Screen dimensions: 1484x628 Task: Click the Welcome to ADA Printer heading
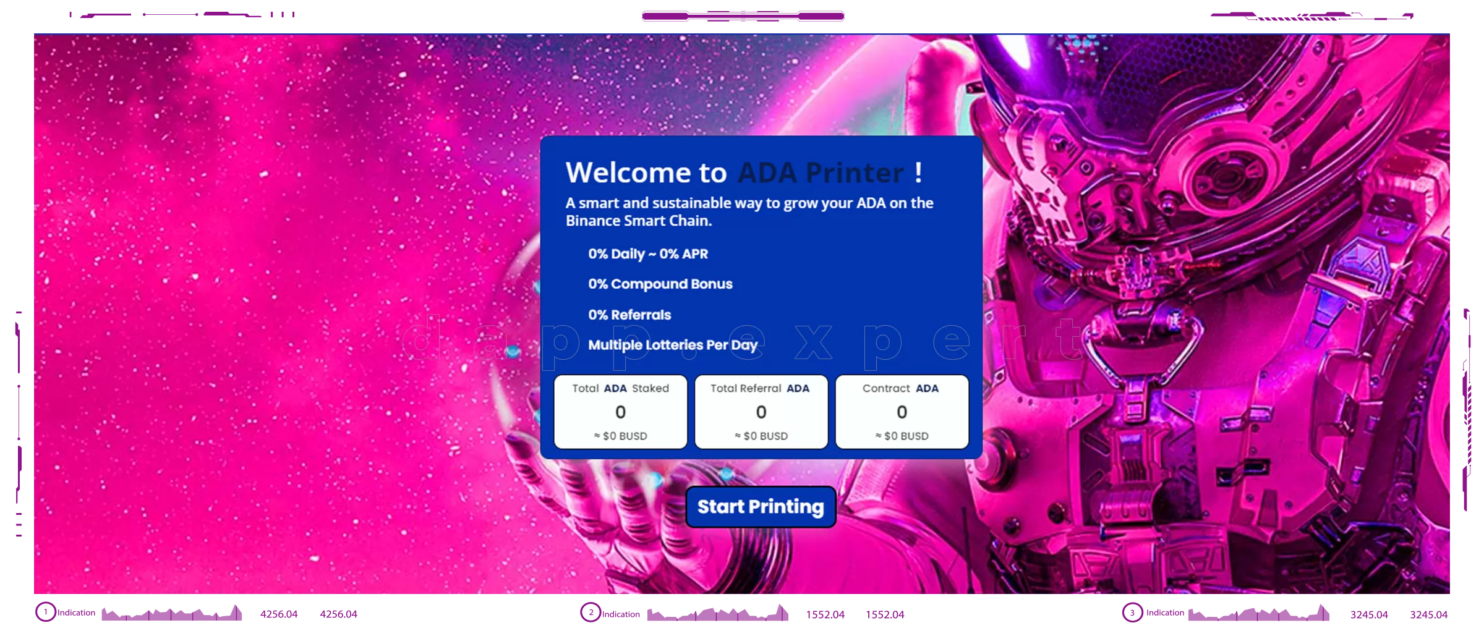pos(744,172)
